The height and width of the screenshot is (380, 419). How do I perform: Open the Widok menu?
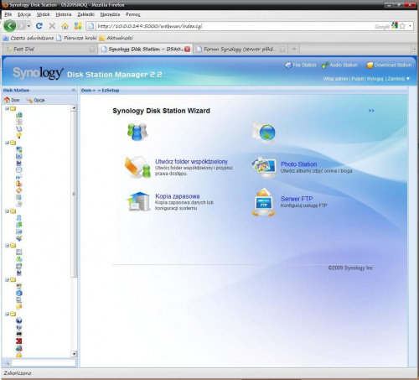[x=44, y=14]
